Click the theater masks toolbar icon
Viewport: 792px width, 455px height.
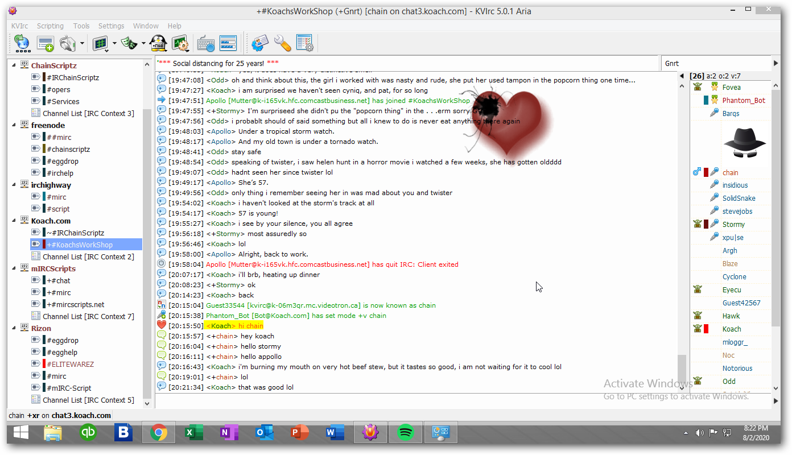tap(129, 43)
